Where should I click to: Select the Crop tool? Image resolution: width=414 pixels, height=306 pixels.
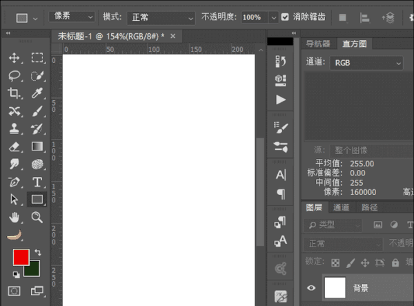[14, 93]
